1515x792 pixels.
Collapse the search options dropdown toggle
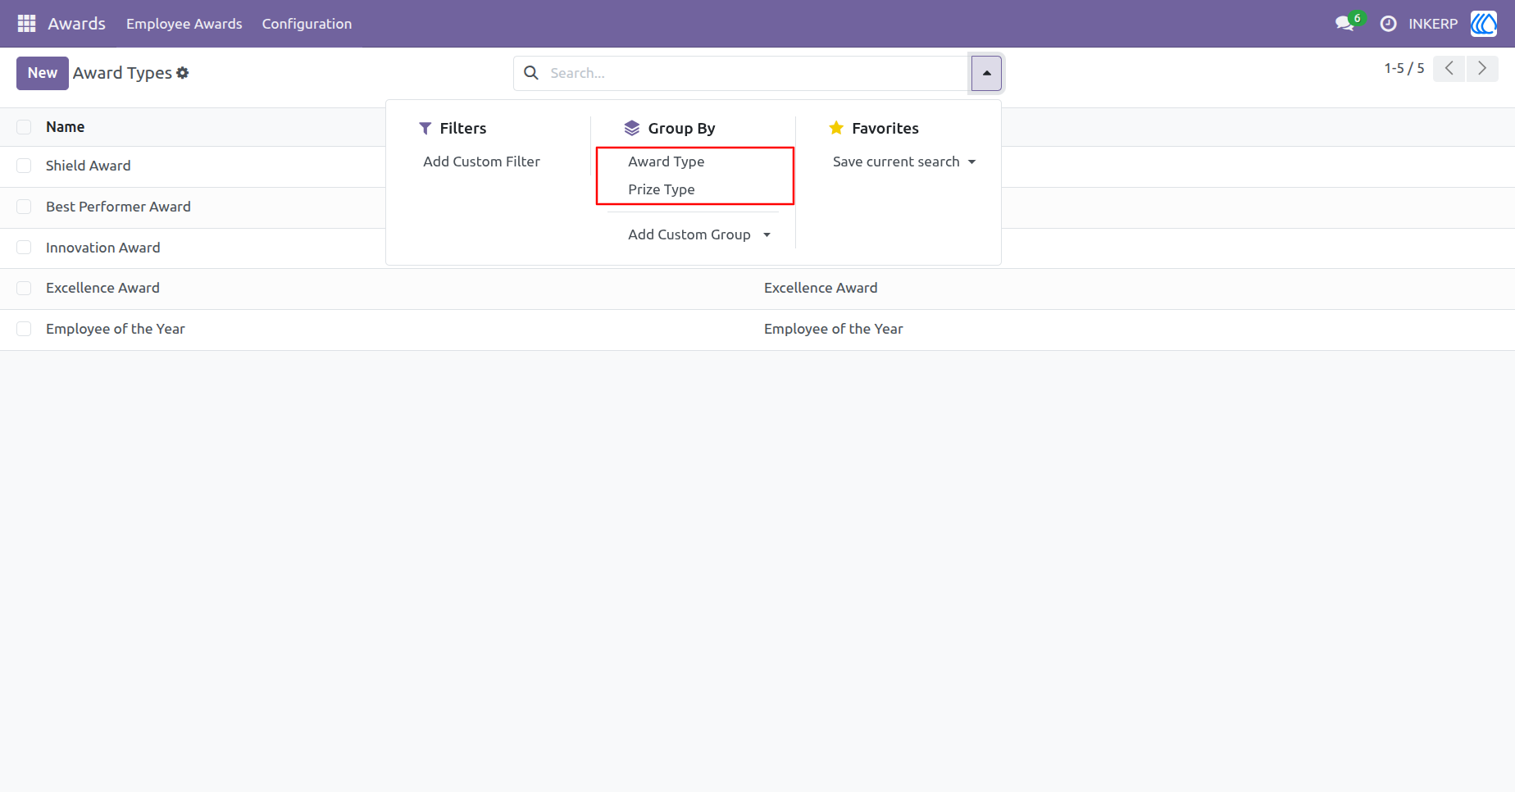(x=986, y=73)
